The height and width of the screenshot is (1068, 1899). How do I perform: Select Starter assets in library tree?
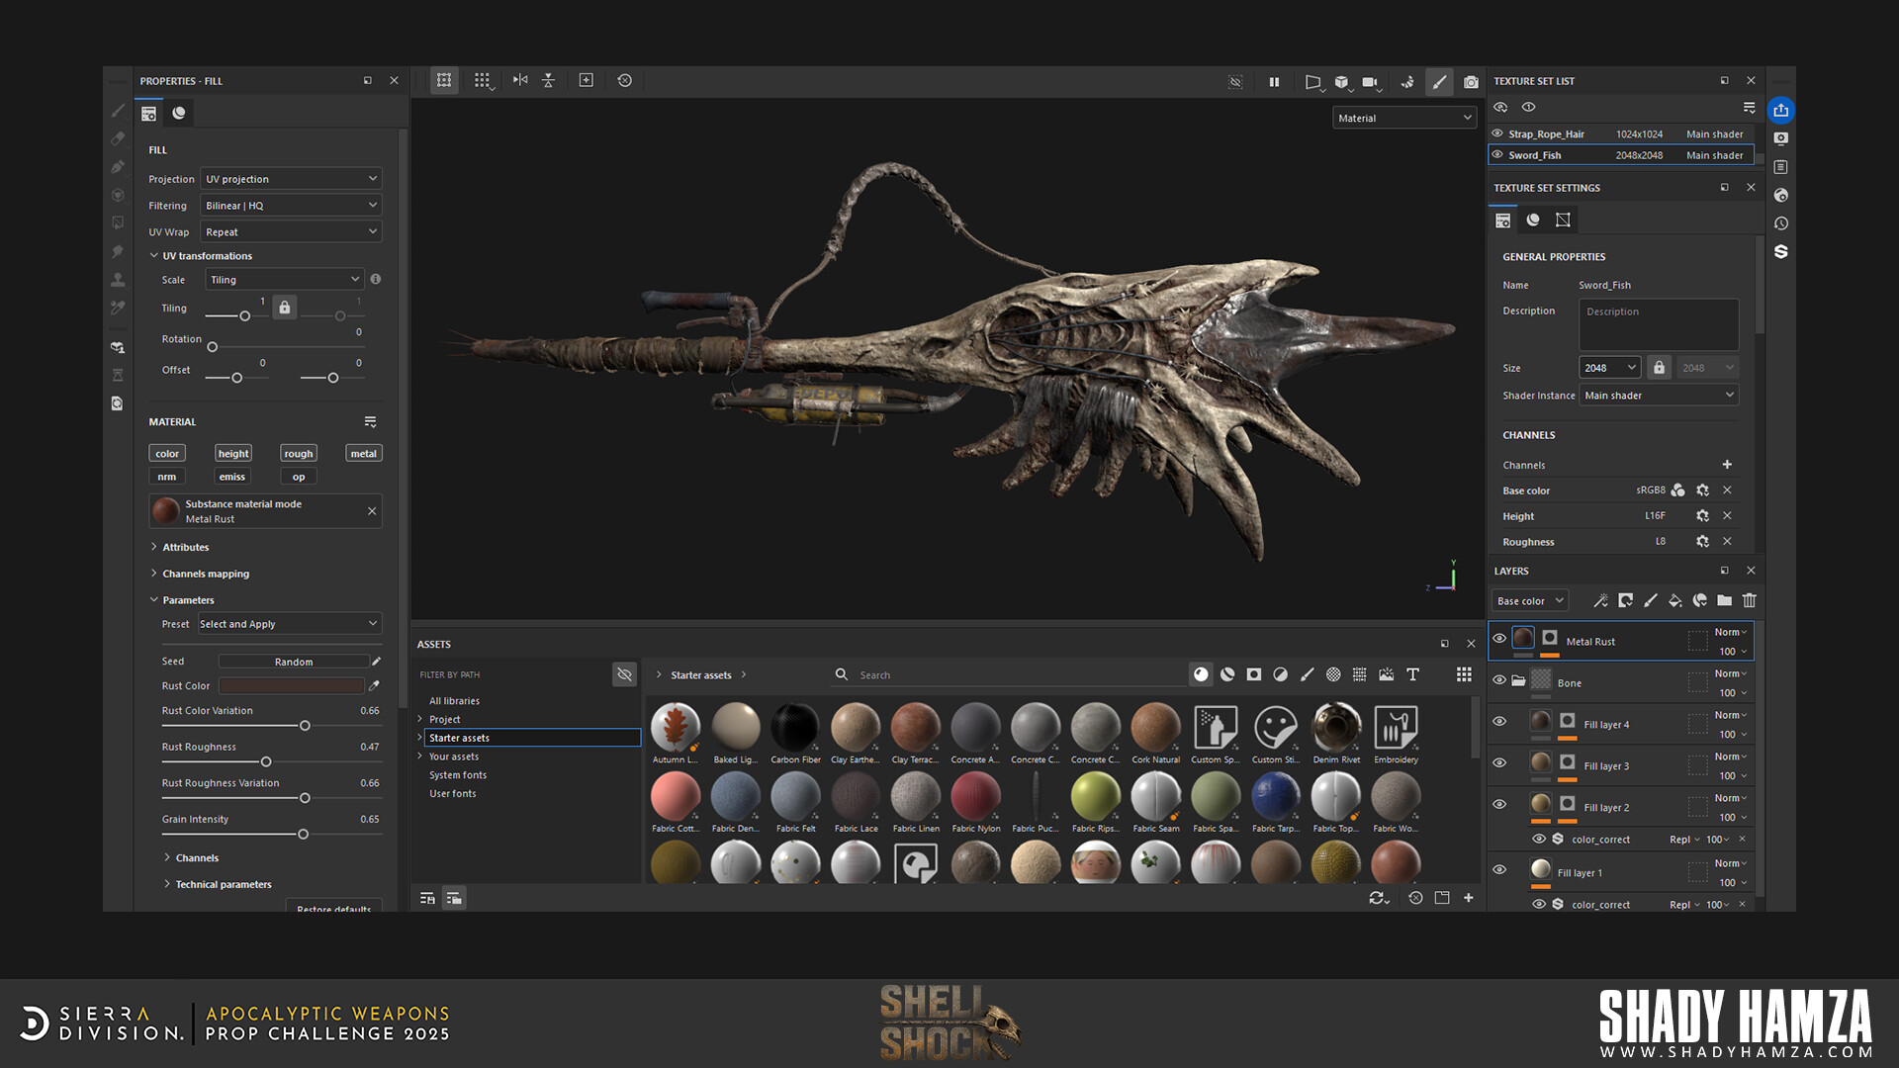coord(460,738)
